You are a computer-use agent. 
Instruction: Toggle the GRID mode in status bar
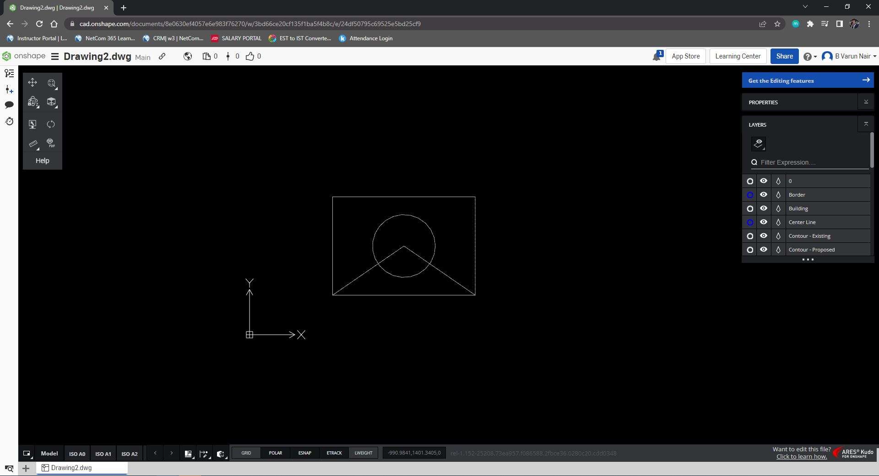click(x=246, y=453)
